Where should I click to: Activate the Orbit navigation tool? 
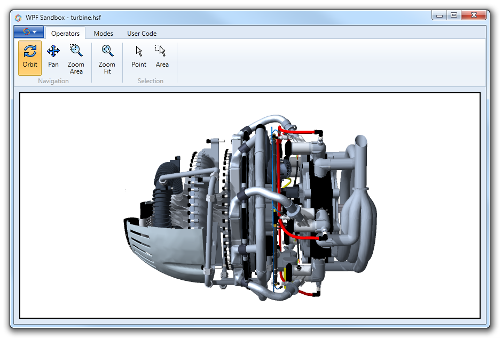pos(30,58)
